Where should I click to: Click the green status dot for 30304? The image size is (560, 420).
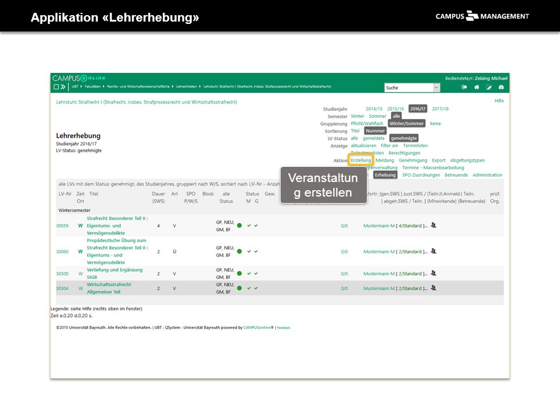[x=239, y=288]
